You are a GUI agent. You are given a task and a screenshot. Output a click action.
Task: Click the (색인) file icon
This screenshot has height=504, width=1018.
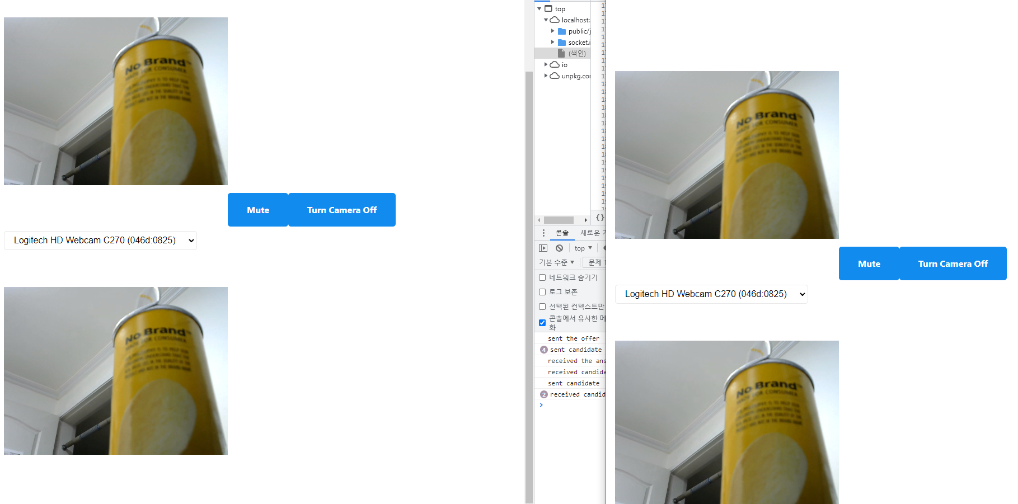pos(561,53)
